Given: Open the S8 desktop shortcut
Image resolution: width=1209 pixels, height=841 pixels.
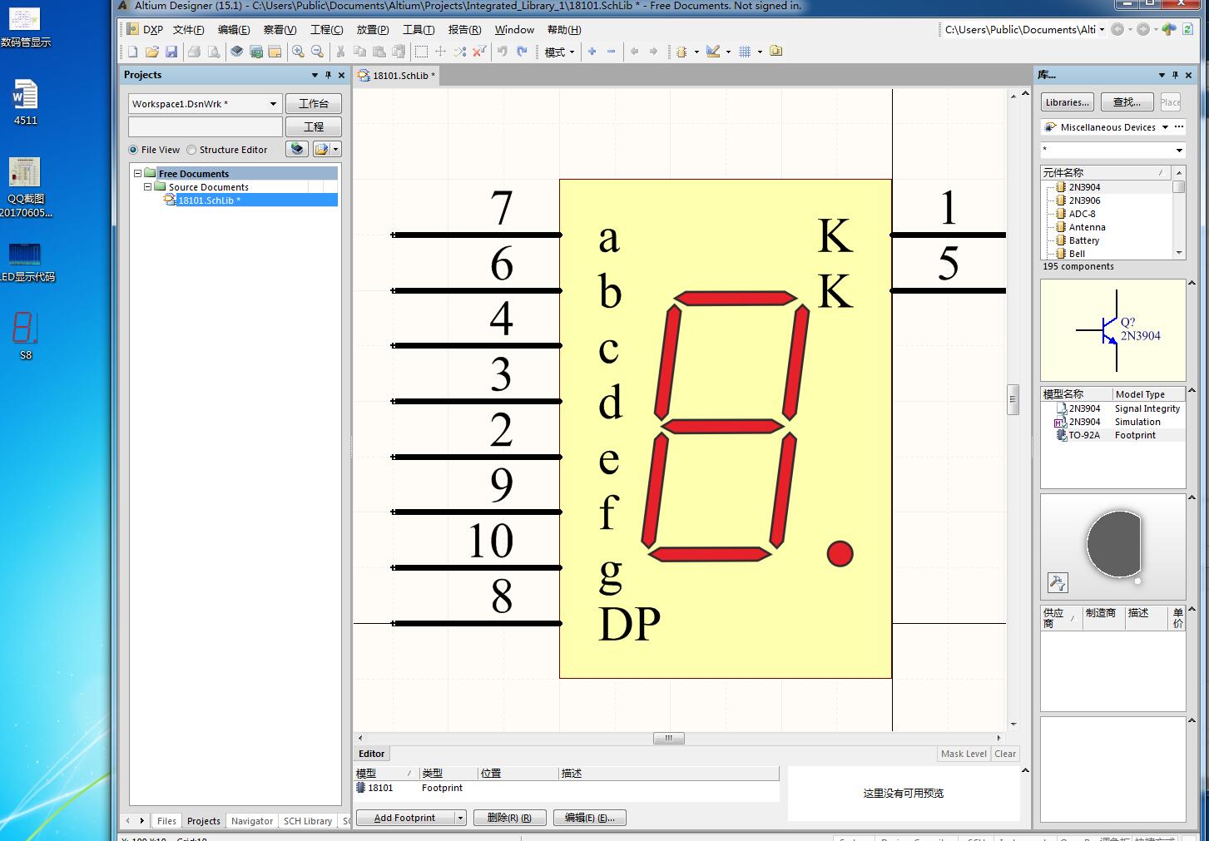Looking at the screenshot, I should (x=25, y=335).
